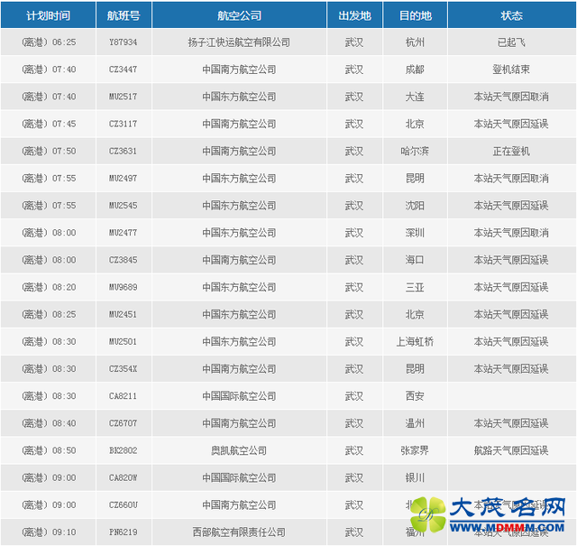Select flight number MU2477

[124, 233]
